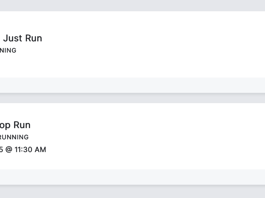Click gray background above the Just Run card
Image resolution: width=265 pixels, height=198 pixels.
[x=132, y=5]
